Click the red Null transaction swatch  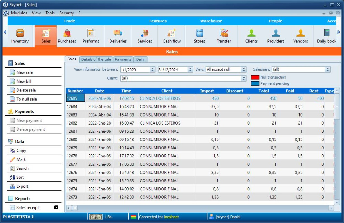[255, 77]
